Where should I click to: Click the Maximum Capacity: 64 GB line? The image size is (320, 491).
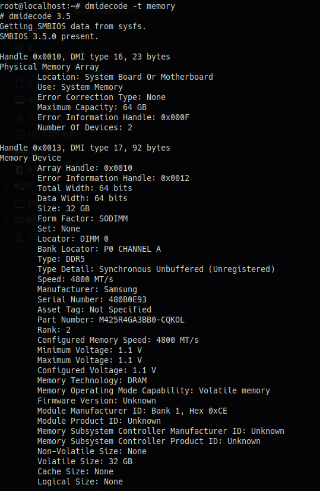click(x=92, y=107)
